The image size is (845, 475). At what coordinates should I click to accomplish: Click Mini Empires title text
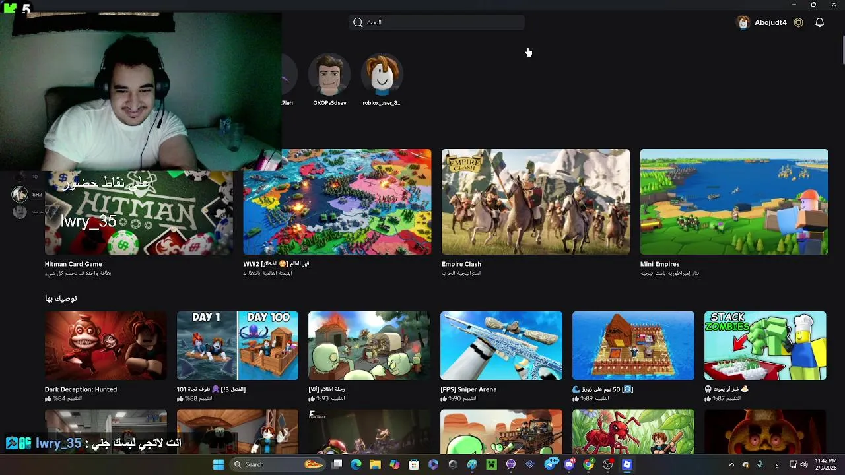click(x=659, y=264)
